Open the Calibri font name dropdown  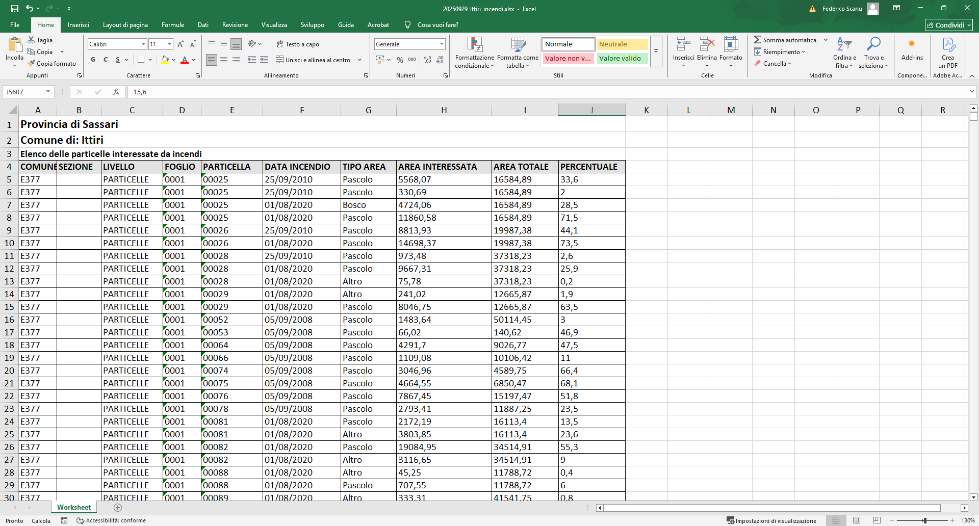pyautogui.click(x=143, y=44)
